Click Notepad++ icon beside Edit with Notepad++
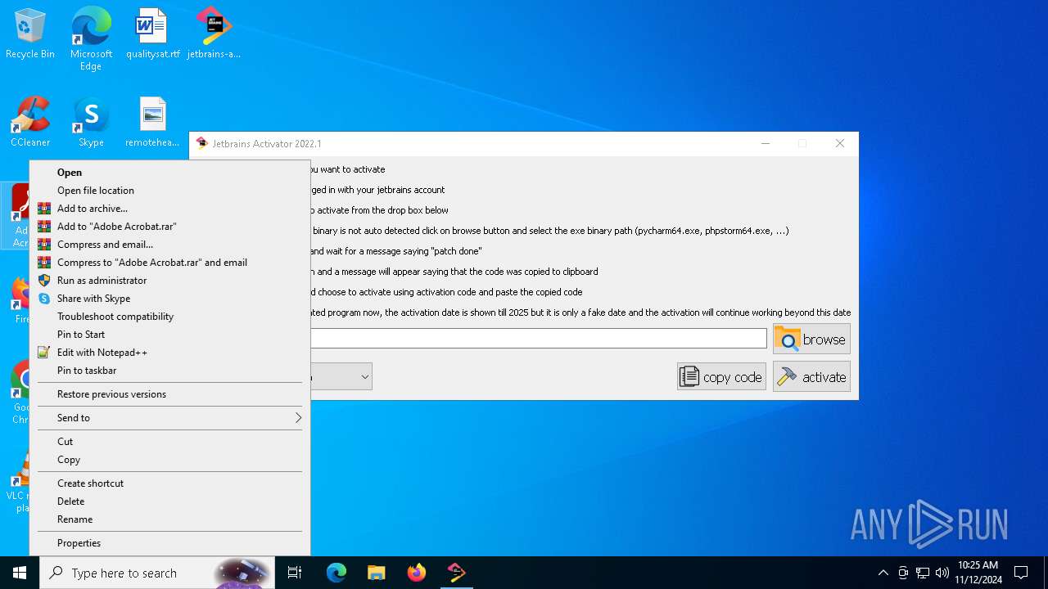The image size is (1048, 589). pos(44,353)
